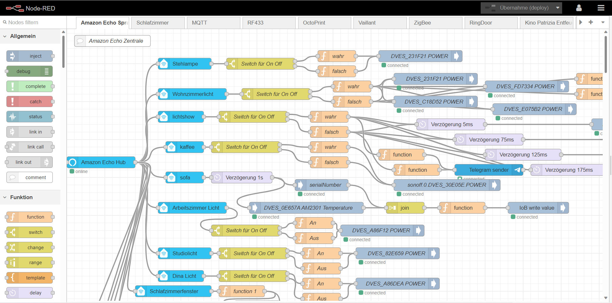The image size is (612, 303).
Task: Select the link out palette node
Action: click(29, 162)
